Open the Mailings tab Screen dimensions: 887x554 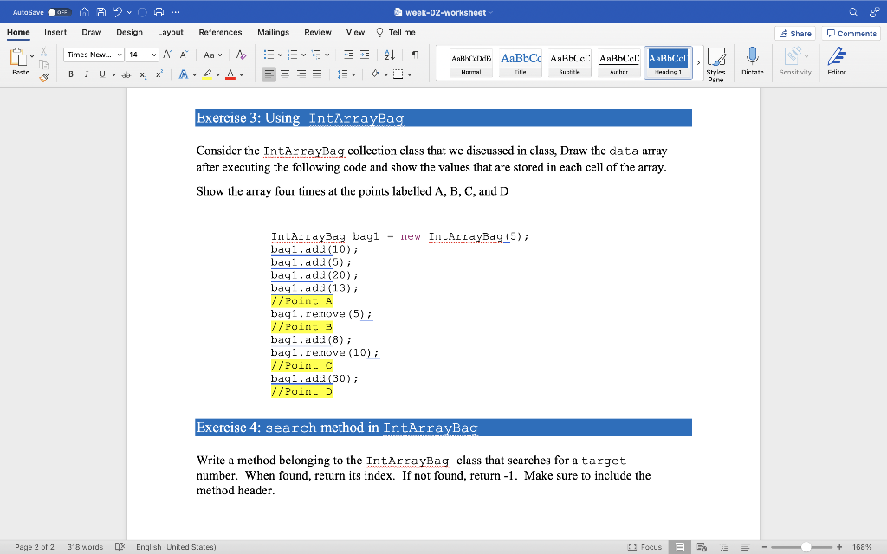pyautogui.click(x=273, y=32)
